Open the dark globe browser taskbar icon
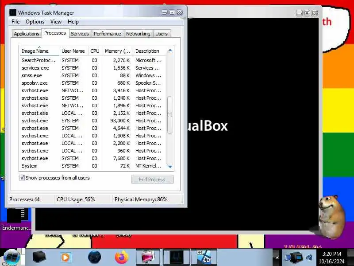Image resolution: width=354 pixels, height=266 pixels. coord(94,257)
